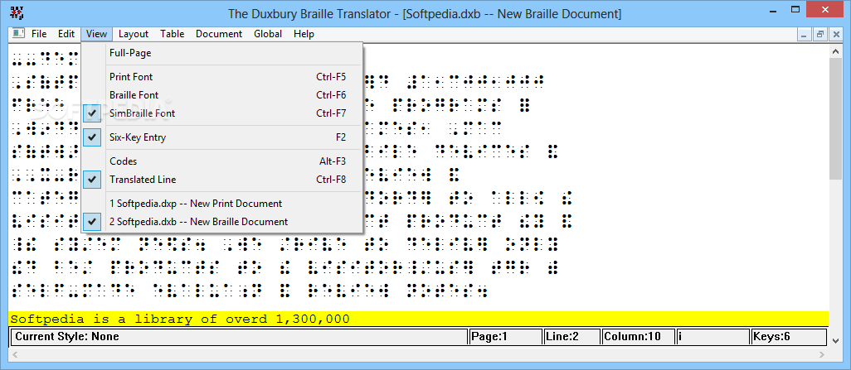Image resolution: width=851 pixels, height=370 pixels.
Task: Click horizontal scrollbar left arrow
Action: click(14, 354)
